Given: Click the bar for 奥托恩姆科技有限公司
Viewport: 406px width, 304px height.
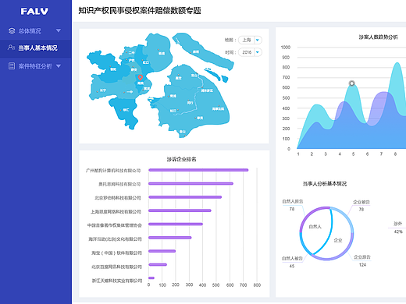Looking at the screenshot, I should pyautogui.click(x=191, y=183).
